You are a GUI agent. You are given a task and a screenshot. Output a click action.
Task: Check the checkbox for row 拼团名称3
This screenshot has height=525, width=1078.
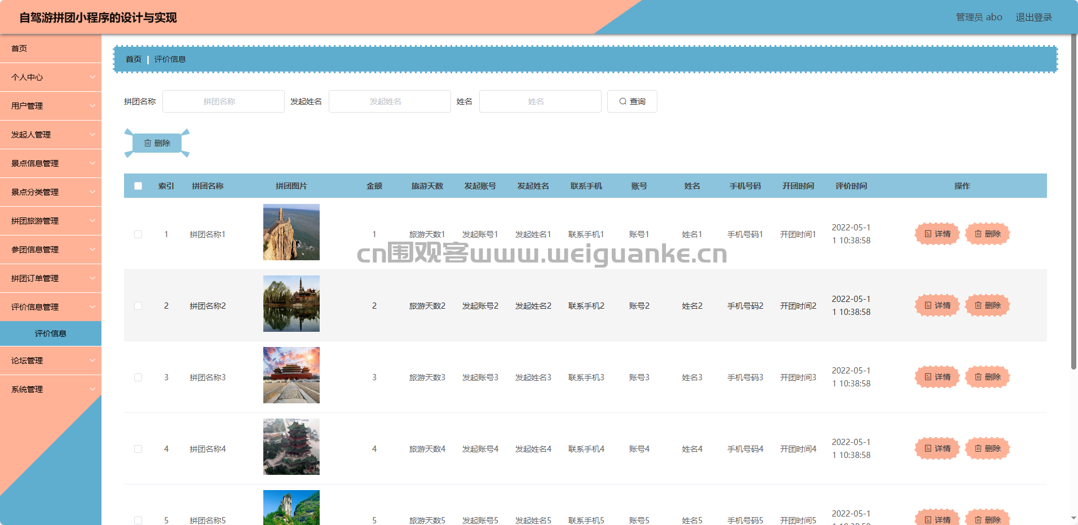point(138,377)
